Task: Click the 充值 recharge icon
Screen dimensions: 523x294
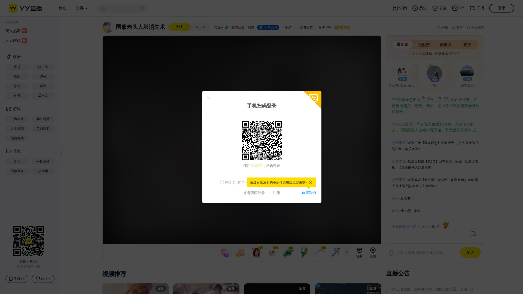Action: 373,253
